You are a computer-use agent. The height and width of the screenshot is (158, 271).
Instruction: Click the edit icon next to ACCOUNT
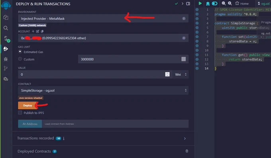[x=38, y=31]
